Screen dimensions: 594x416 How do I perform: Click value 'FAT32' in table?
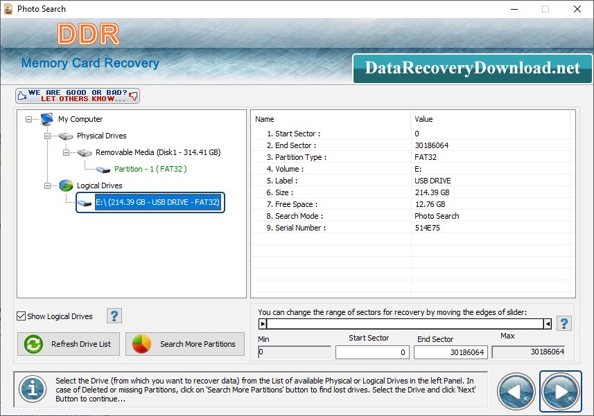(426, 157)
